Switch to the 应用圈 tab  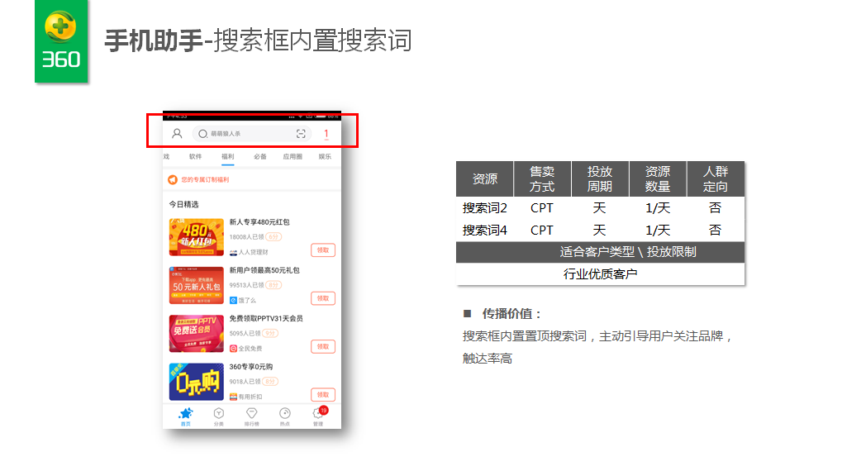(x=293, y=157)
